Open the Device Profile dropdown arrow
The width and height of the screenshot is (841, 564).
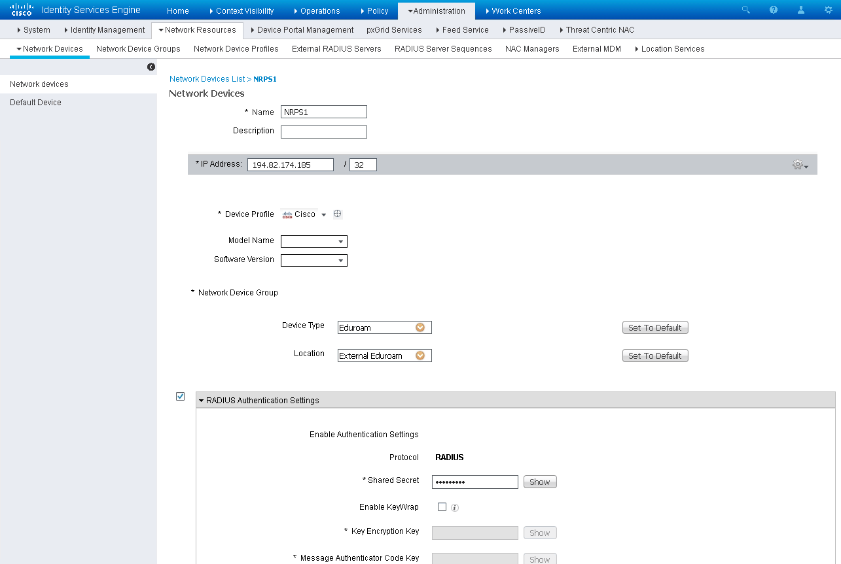point(323,214)
